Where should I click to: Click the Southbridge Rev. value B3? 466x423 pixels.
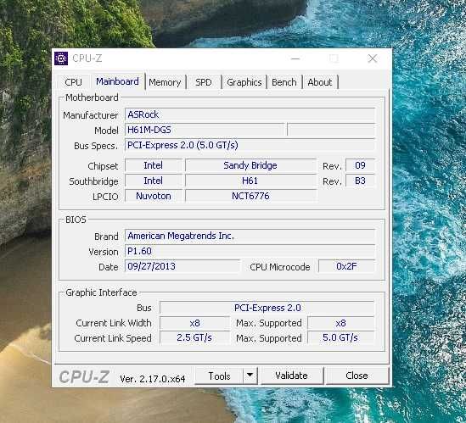360,181
